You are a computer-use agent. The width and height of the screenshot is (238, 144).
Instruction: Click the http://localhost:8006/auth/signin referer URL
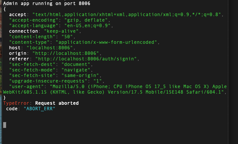tap(86, 59)
